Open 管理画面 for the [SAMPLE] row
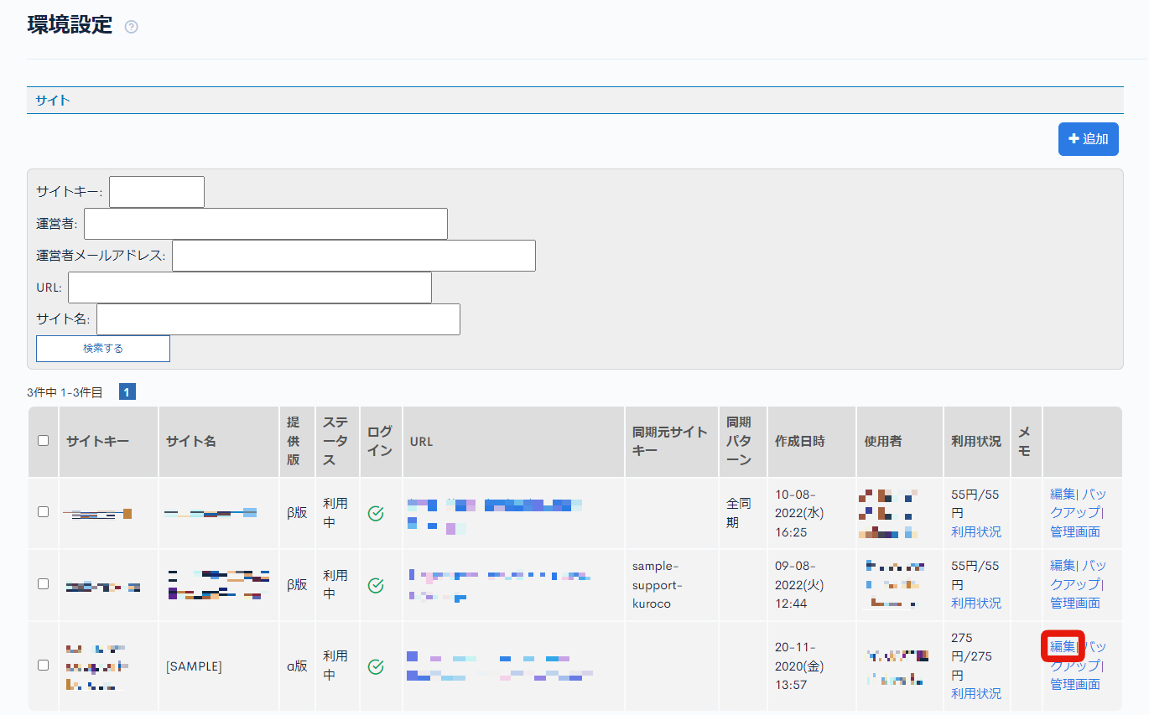This screenshot has width=1149, height=715. click(x=1075, y=684)
